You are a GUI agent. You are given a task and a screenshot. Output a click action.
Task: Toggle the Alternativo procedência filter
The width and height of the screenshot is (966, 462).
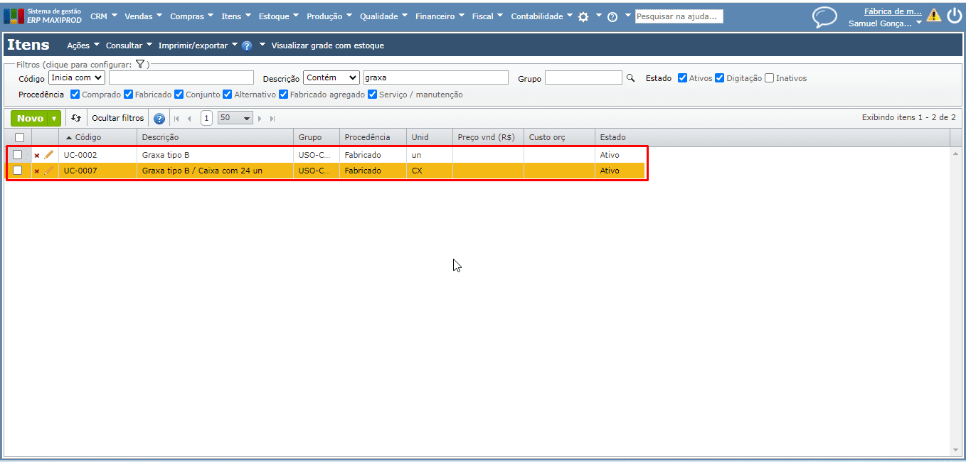[x=227, y=94]
